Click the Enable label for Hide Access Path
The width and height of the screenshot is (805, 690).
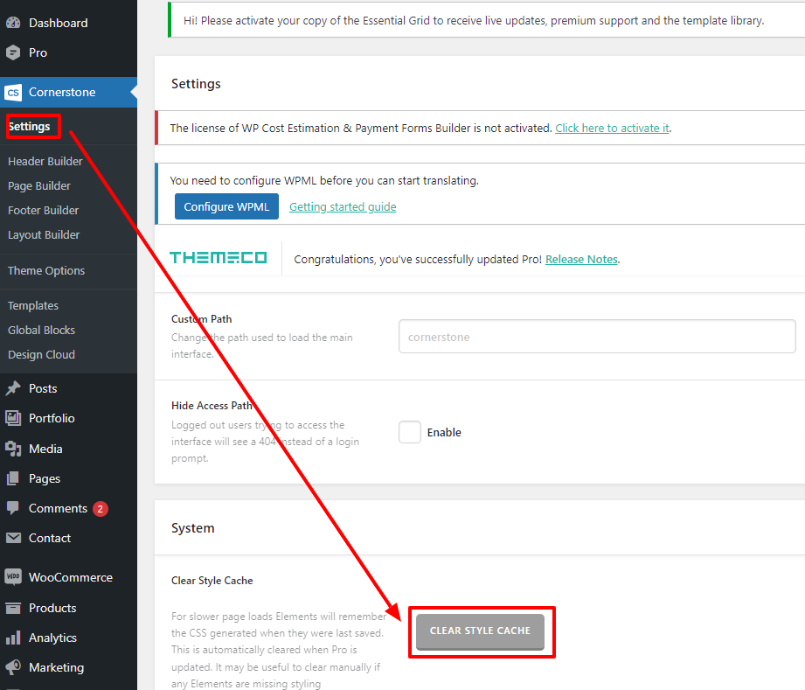(444, 433)
